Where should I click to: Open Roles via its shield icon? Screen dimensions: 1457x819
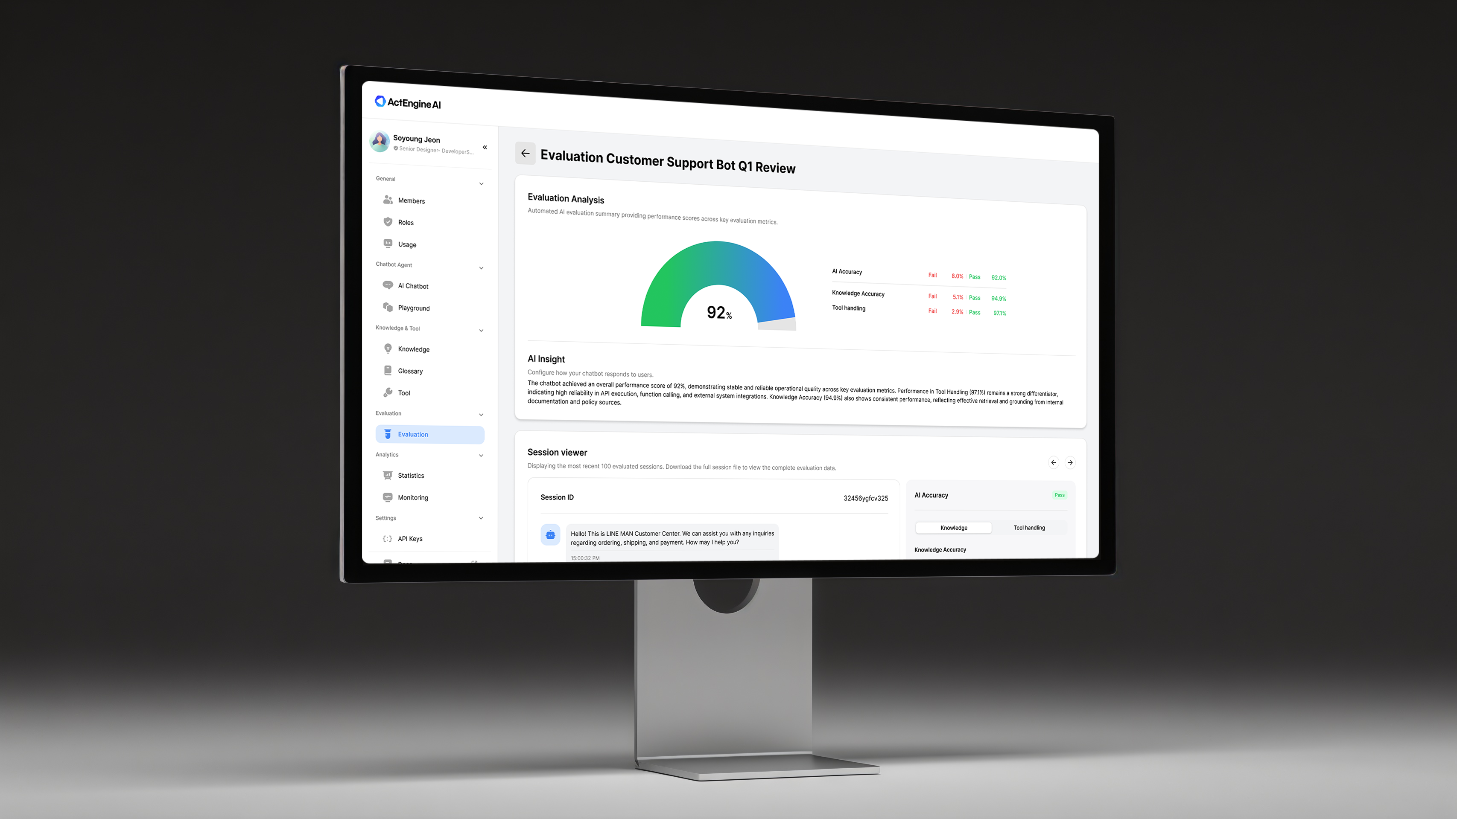tap(388, 222)
